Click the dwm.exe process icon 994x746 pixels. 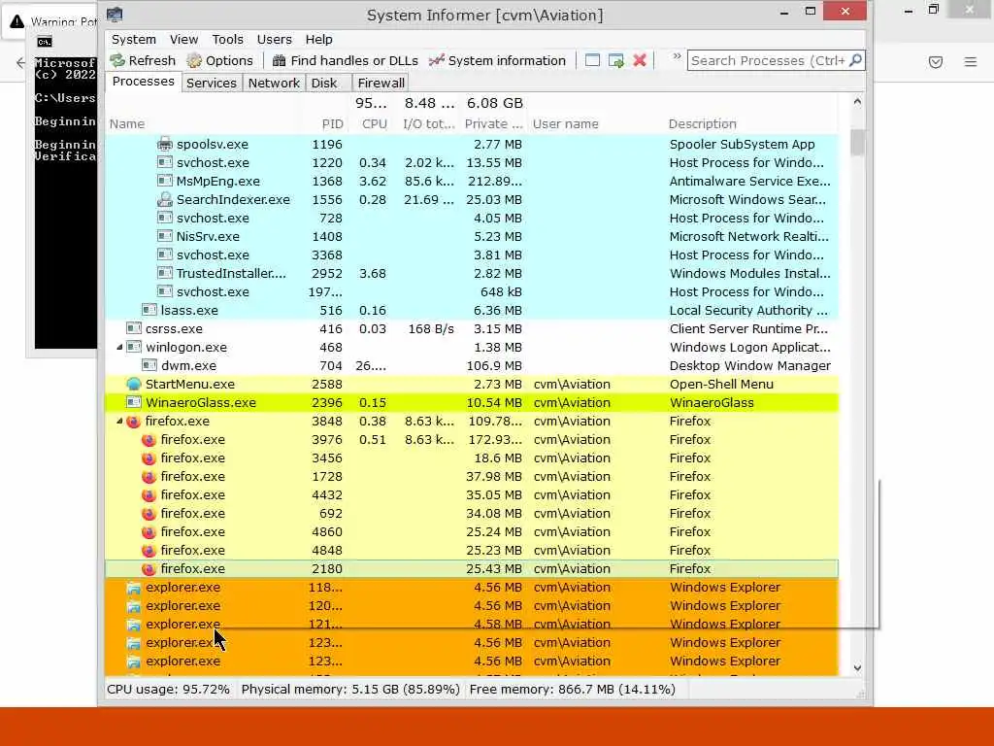pyautogui.click(x=149, y=365)
